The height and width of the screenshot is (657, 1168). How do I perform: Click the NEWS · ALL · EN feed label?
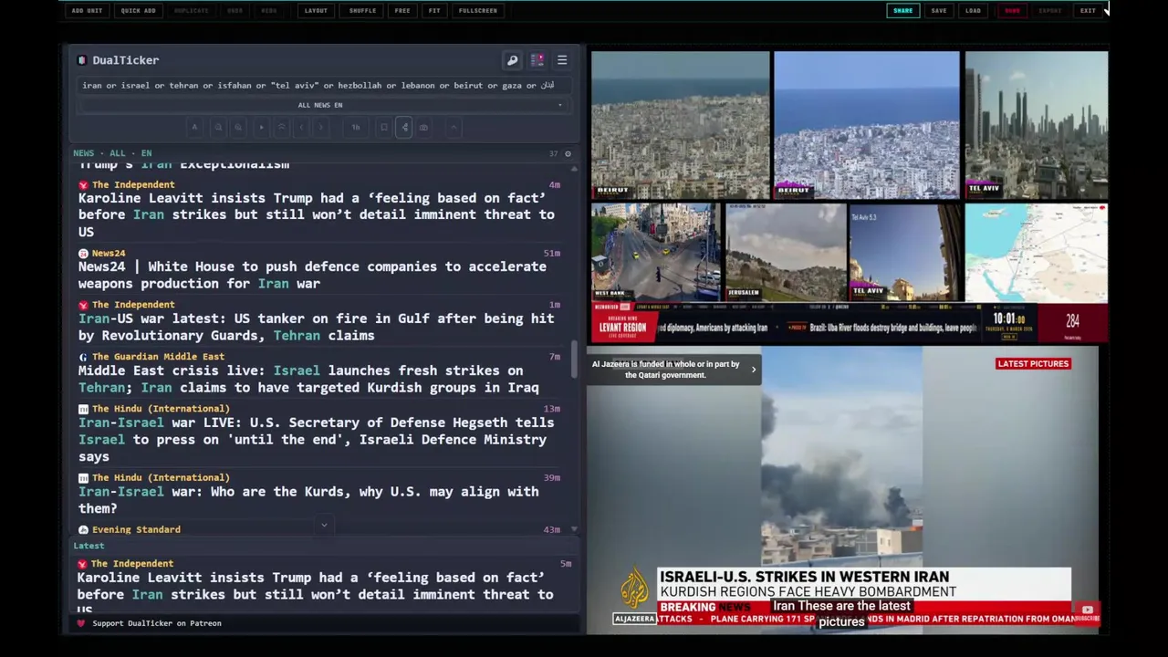(112, 153)
